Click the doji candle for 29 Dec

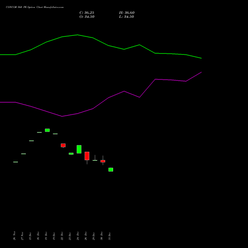pos(95,160)
